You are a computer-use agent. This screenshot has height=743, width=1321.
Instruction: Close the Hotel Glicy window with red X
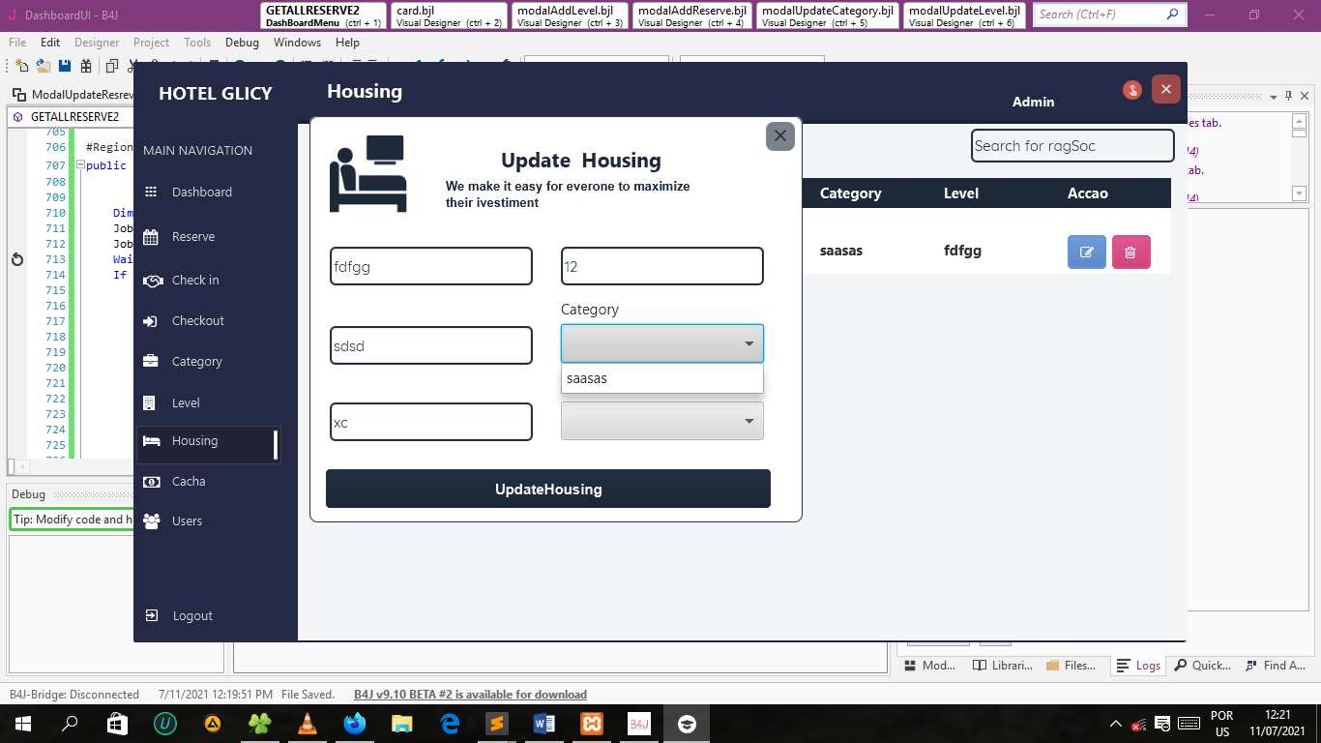[x=1166, y=89]
